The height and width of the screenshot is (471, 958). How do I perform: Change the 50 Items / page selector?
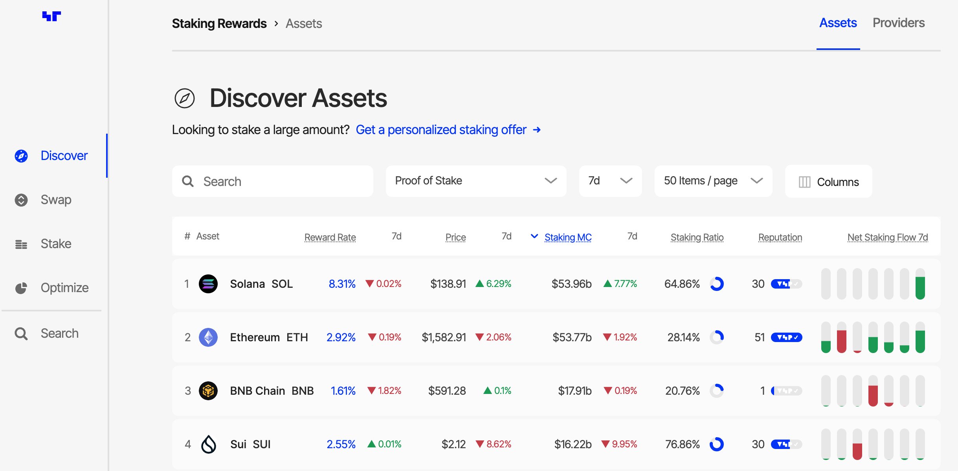pyautogui.click(x=713, y=181)
